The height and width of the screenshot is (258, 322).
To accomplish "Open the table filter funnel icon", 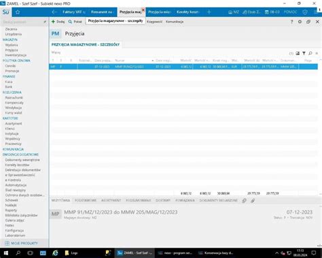I will [304, 53].
